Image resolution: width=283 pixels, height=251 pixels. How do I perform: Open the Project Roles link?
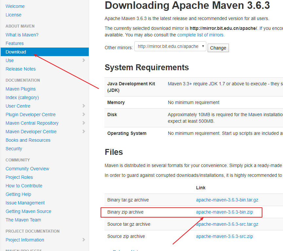[x=19, y=177]
